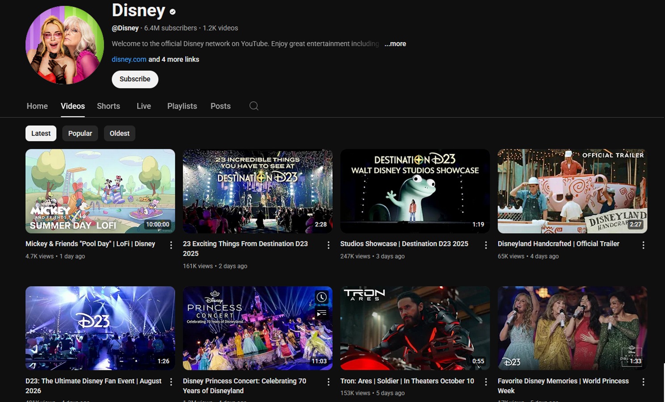Click Add to queue icon on Princess Concert

tap(321, 313)
